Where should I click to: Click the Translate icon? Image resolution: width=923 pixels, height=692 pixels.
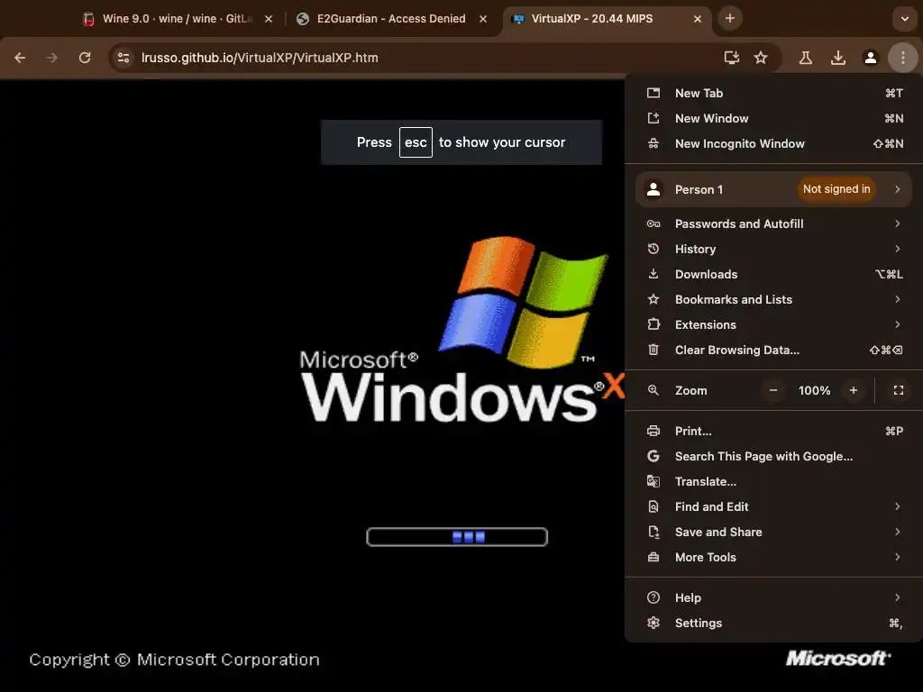653,482
